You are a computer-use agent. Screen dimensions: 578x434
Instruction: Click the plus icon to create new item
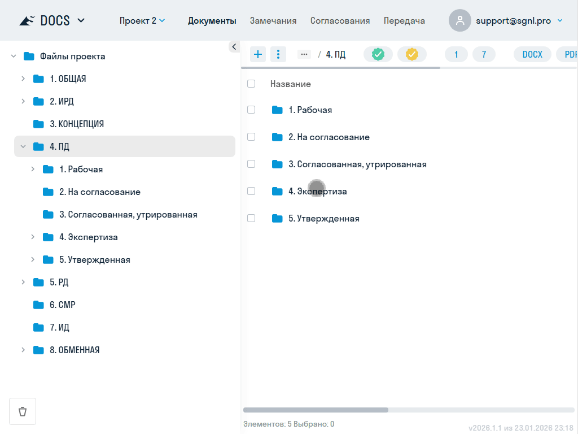(x=258, y=54)
